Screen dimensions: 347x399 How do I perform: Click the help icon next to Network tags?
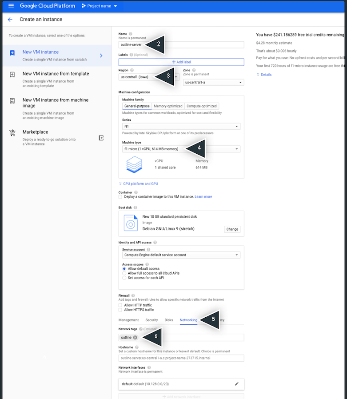(x=141, y=329)
